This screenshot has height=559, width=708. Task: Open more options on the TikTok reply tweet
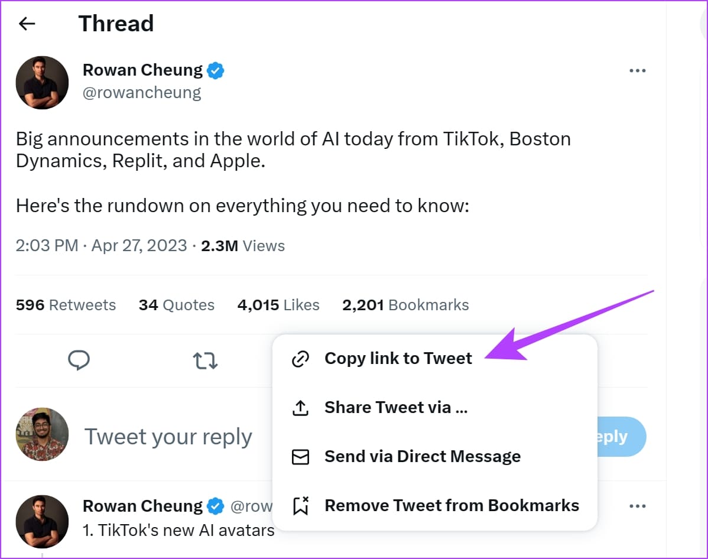pos(638,506)
